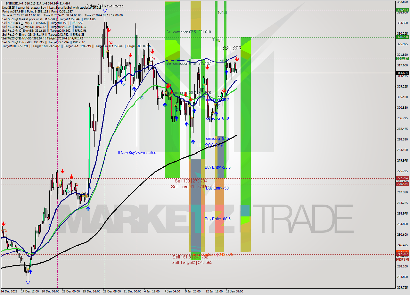The image size is (410, 295).
Task: Click the green 328.750 price tag
Action: coord(402,37)
